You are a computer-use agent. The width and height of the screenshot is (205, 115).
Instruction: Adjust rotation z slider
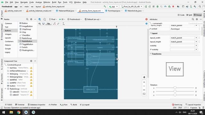coord(175,95)
